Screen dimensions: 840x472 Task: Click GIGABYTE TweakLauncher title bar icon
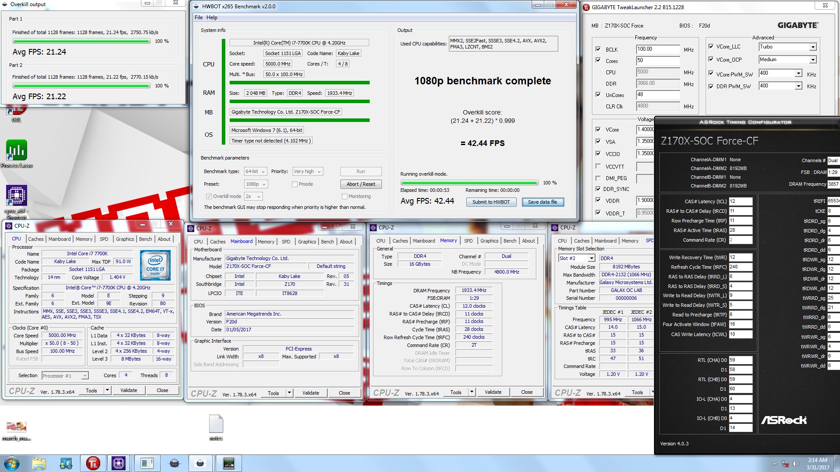pos(586,7)
